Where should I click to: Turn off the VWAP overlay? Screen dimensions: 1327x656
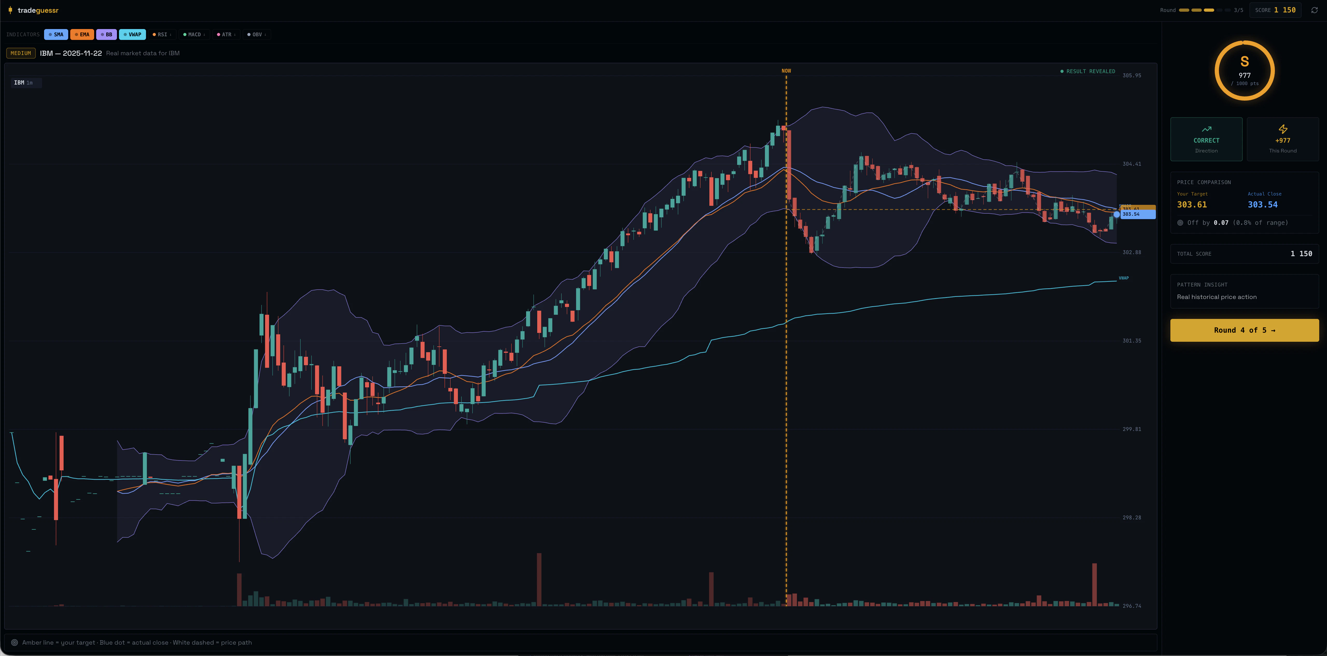click(x=132, y=34)
